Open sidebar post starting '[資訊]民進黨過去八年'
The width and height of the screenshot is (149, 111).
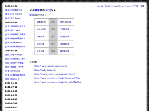[15, 59]
